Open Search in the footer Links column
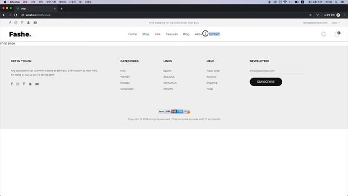 [x=167, y=71]
